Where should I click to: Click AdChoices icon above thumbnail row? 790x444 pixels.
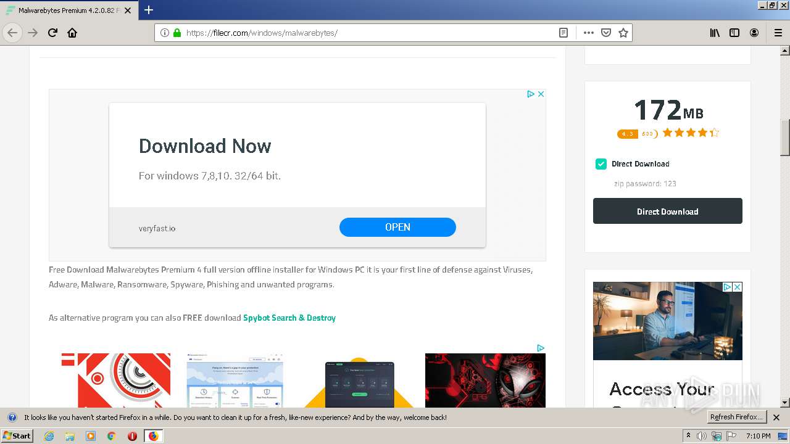point(541,348)
